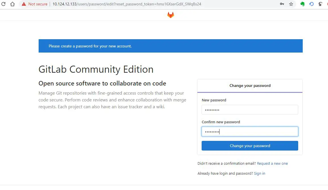
Task: Follow the Sign in link
Action: point(259,174)
